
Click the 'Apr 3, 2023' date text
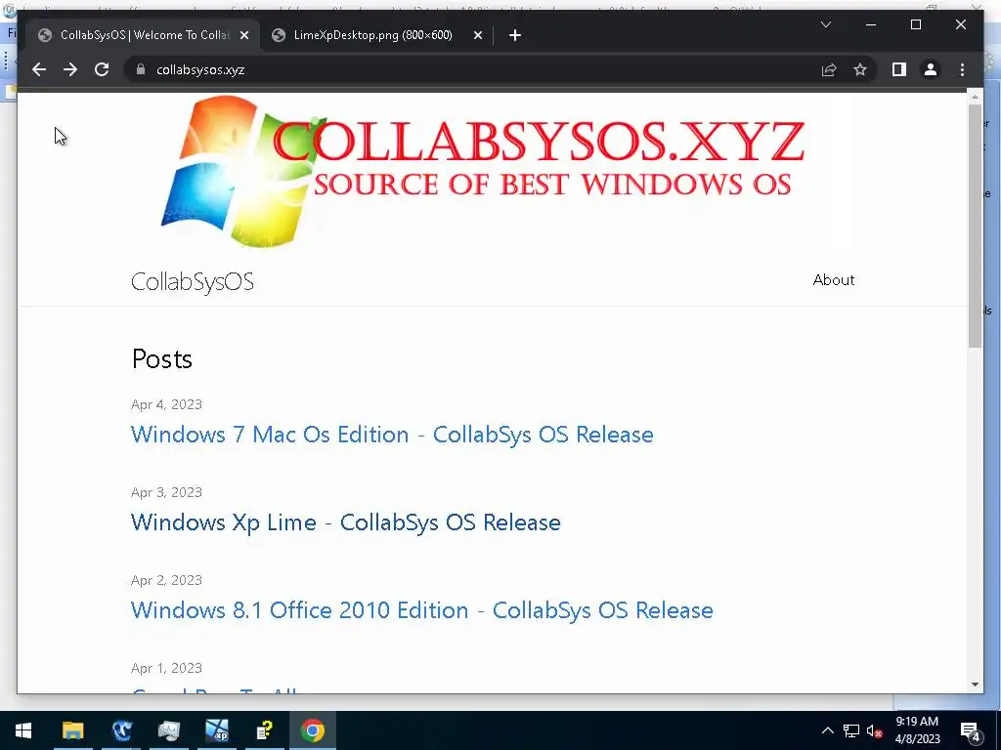[x=166, y=492]
